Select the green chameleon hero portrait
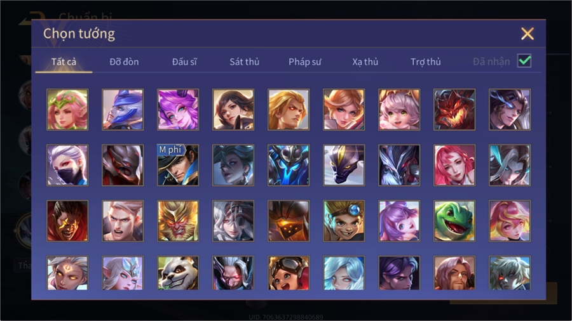The height and width of the screenshot is (321, 572). tap(454, 221)
